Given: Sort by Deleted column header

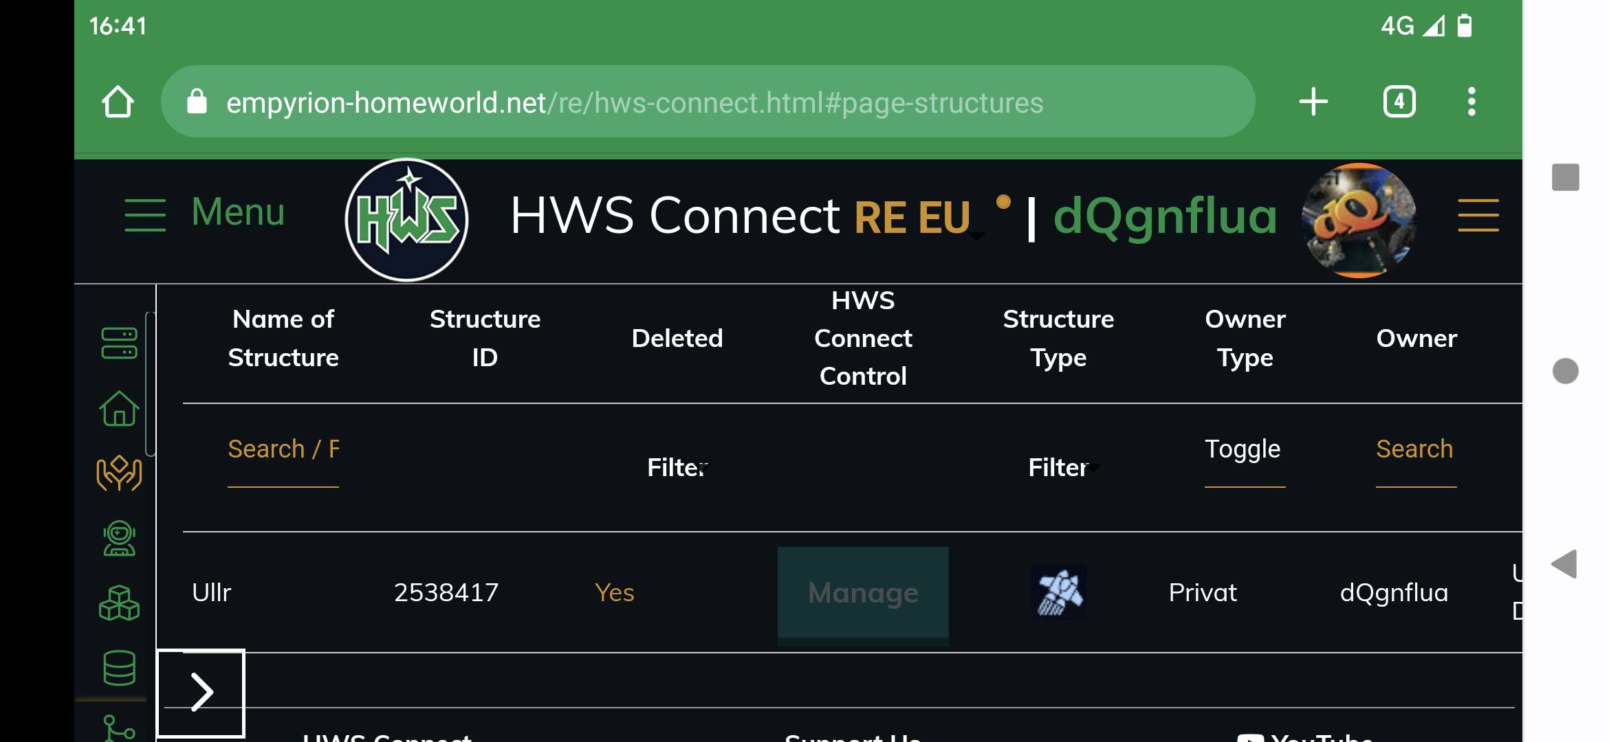Looking at the screenshot, I should [677, 338].
